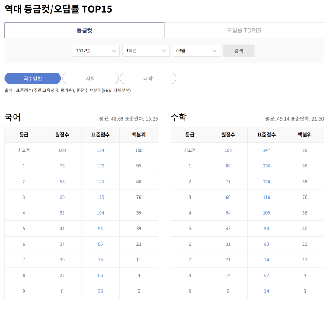The image size is (328, 310).
Task: Click 수학 grade 8 standard score 67
Action: (266, 275)
